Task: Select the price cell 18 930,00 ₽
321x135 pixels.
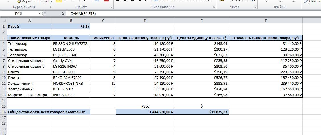Action: click(145, 95)
